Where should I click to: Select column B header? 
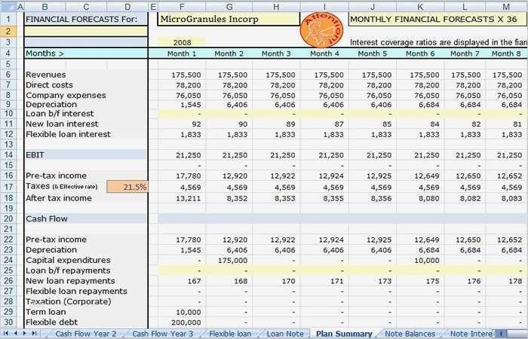[45, 7]
